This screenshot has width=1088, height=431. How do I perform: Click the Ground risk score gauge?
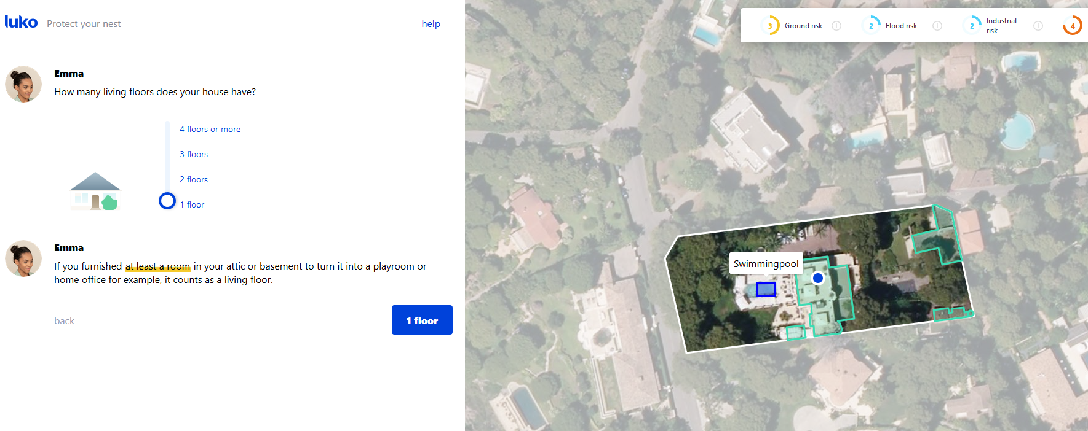[770, 26]
